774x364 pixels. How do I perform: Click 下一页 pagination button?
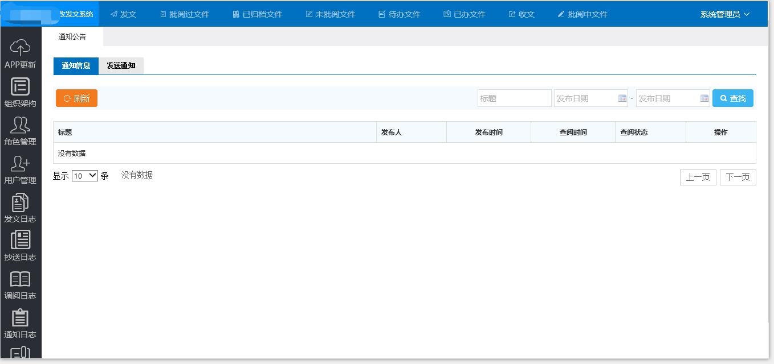(738, 177)
